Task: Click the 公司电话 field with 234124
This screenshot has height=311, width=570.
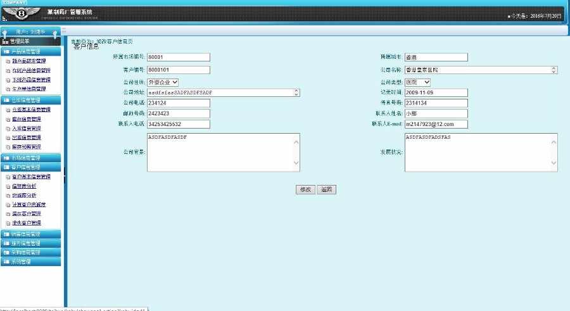Action: (179, 103)
